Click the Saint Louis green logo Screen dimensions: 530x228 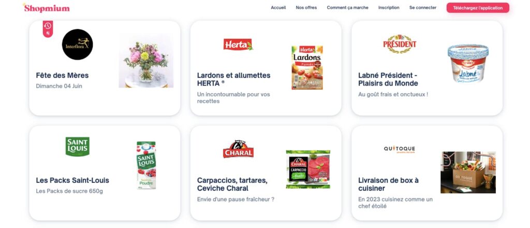(x=78, y=147)
